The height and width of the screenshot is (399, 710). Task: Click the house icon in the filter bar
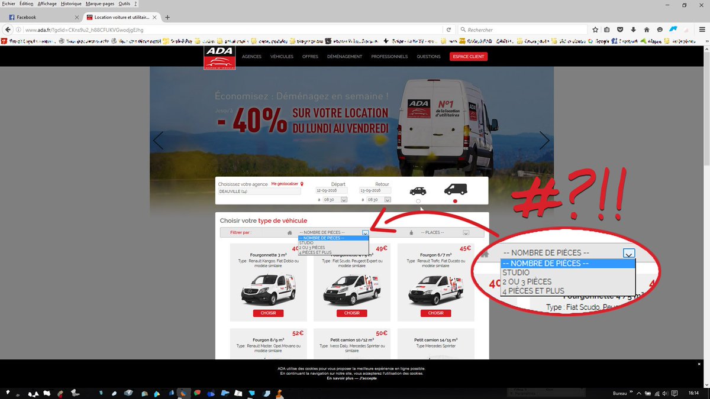290,232
